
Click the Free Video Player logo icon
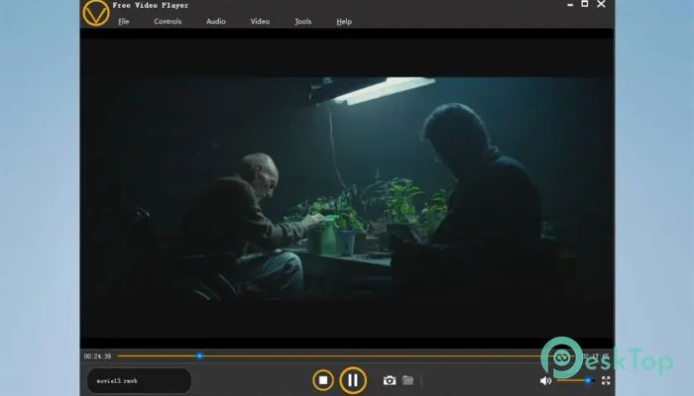pyautogui.click(x=95, y=13)
